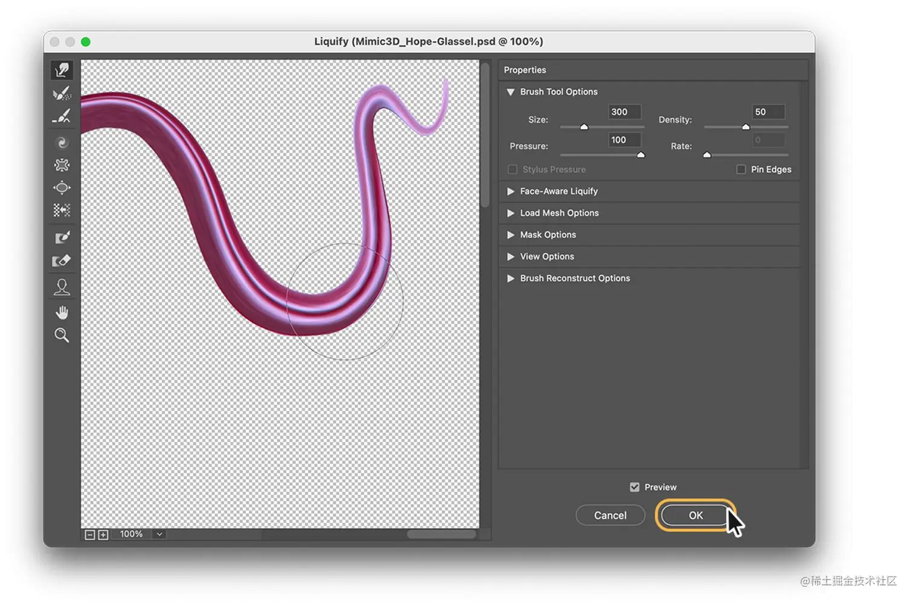Select the Bloat tool

[62, 188]
